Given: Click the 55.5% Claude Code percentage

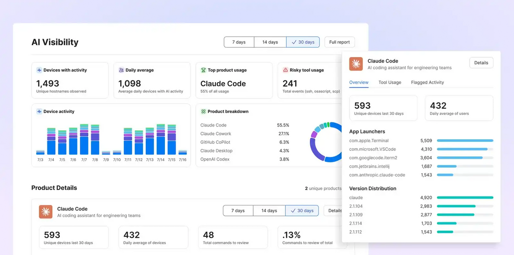Looking at the screenshot, I should (x=283, y=125).
